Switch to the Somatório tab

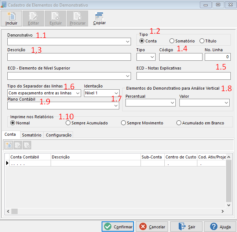pos(32,135)
